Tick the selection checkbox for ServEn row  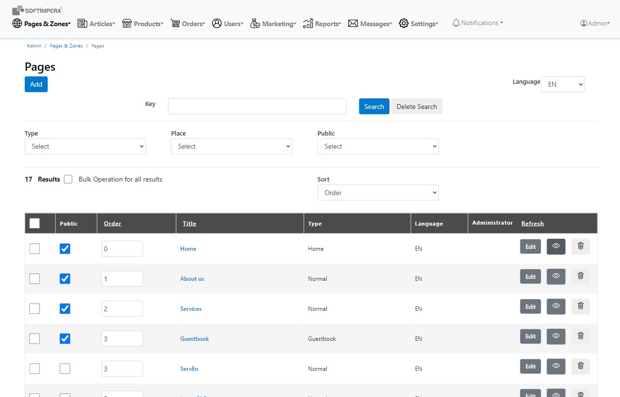35,369
